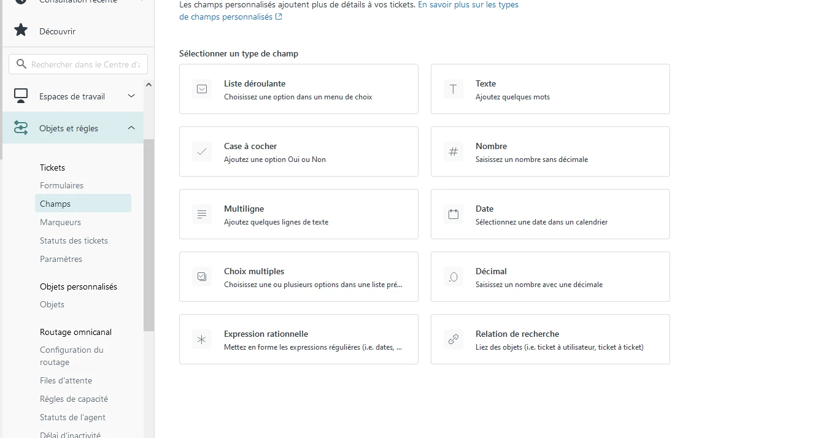Click the Multiligne lines icon
837x438 pixels.
tap(202, 214)
